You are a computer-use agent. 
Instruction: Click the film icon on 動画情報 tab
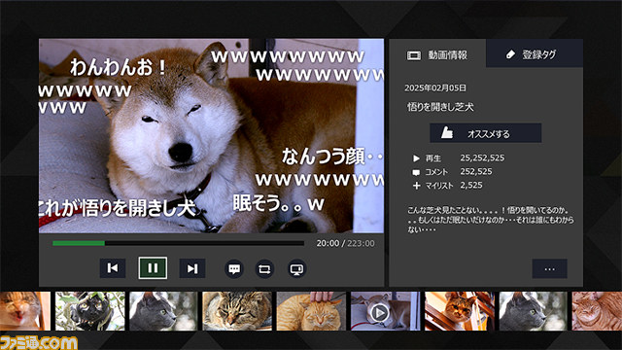point(414,55)
